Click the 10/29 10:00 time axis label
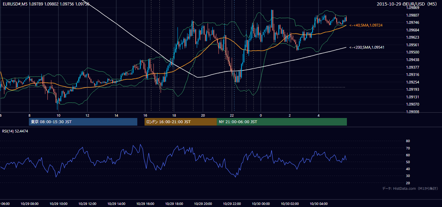Image resolution: width=442 pixels, height=207 pixels. pyautogui.click(x=58, y=204)
